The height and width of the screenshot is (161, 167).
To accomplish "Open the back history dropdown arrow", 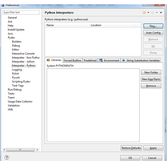I will point(148,13).
